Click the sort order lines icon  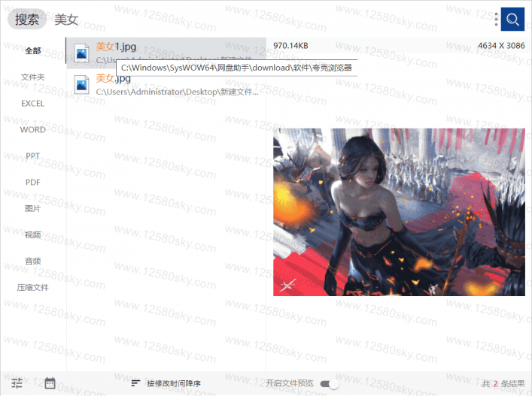pyautogui.click(x=135, y=383)
